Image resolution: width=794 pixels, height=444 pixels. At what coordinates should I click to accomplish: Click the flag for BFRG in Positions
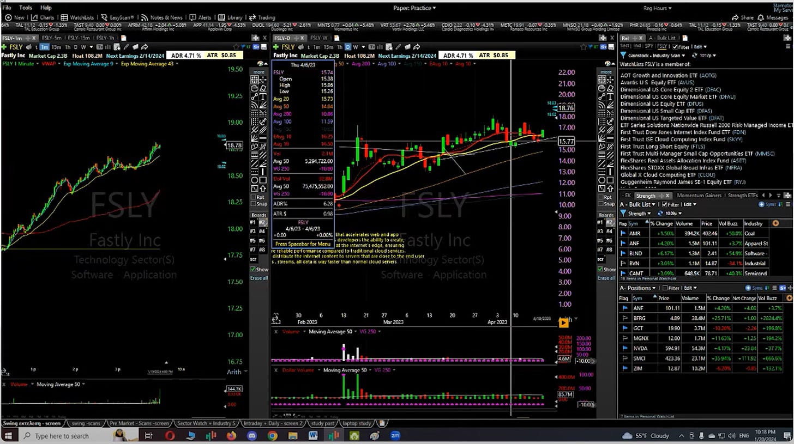[624, 318]
